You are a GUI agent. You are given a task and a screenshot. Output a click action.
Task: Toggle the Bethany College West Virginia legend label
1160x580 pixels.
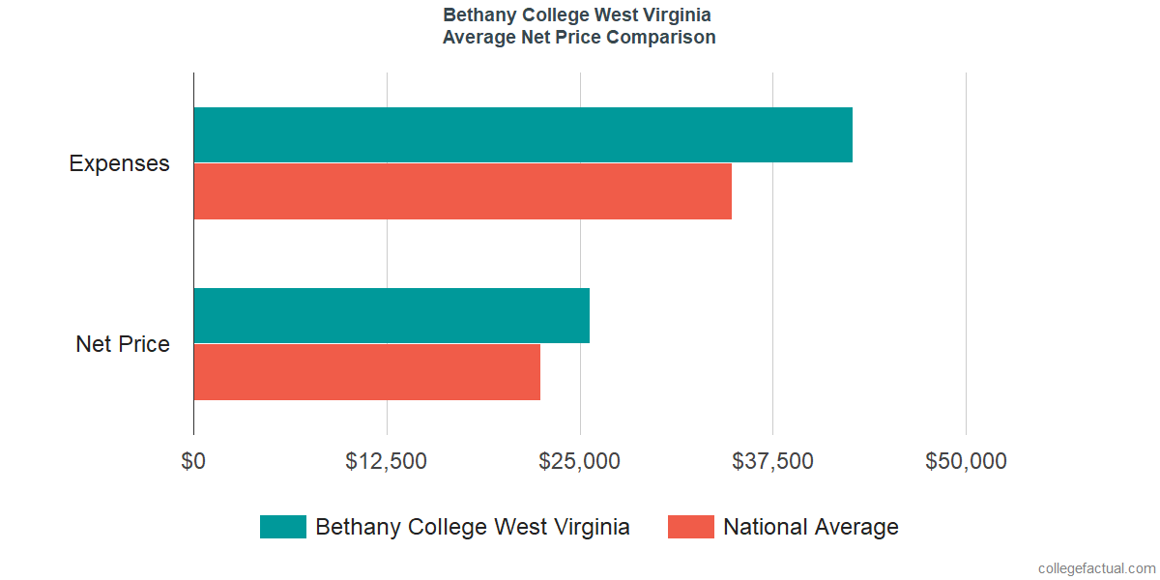[473, 527]
